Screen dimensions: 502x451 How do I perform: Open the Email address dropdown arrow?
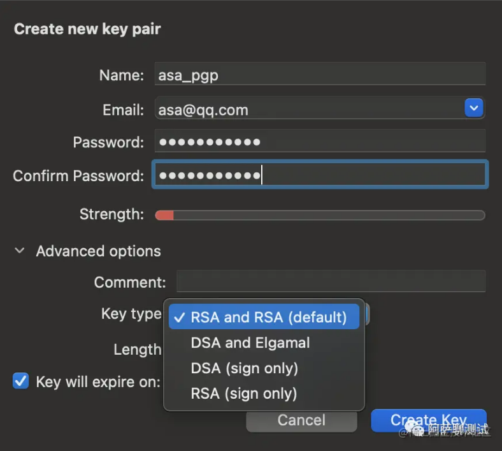pos(473,108)
